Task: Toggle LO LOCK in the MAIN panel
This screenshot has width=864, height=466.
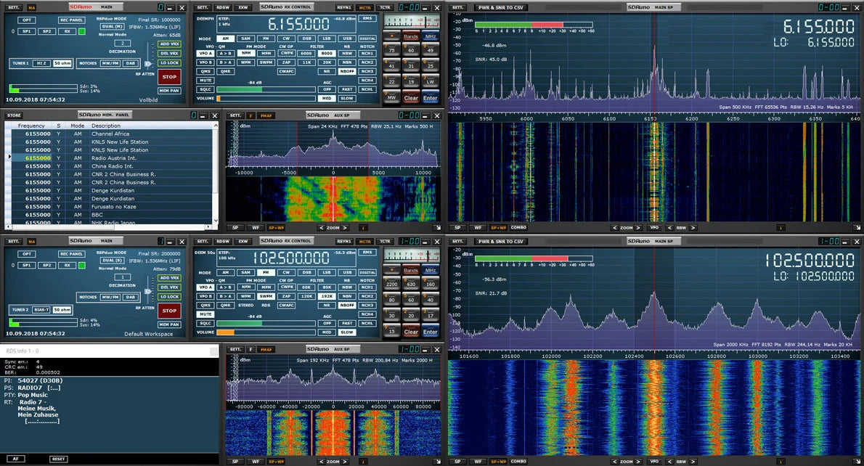Action: [168, 63]
